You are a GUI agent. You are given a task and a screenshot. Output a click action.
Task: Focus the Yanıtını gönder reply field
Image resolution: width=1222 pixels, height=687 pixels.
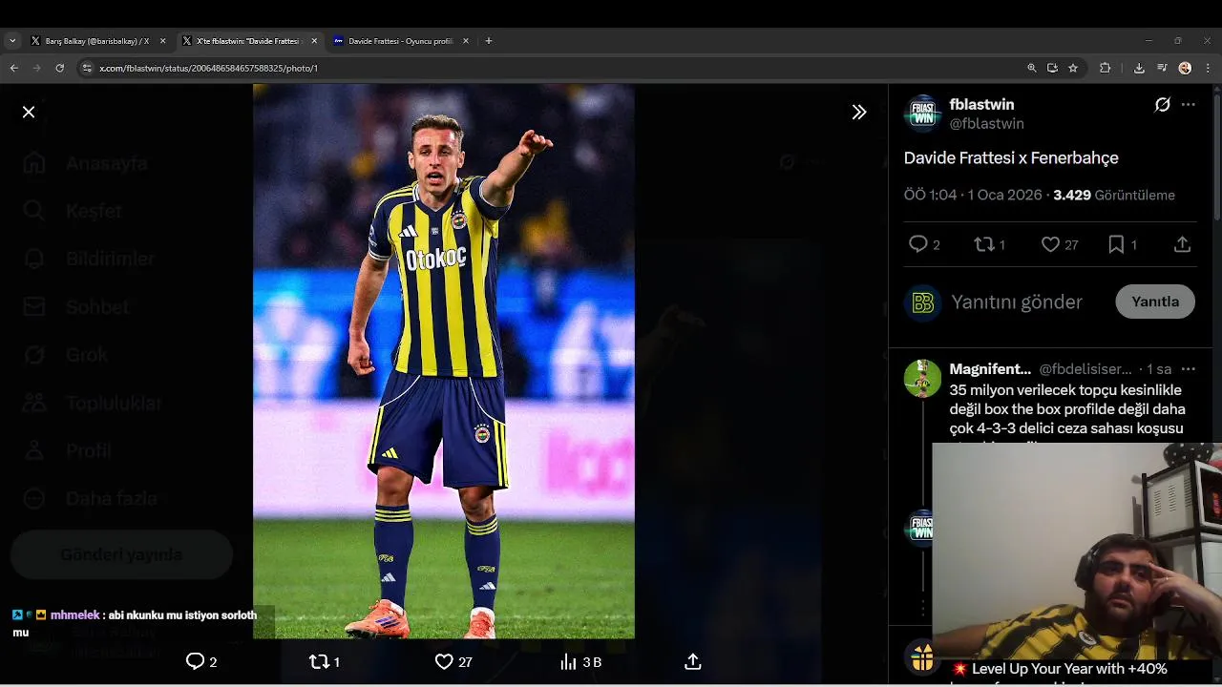tap(1017, 302)
